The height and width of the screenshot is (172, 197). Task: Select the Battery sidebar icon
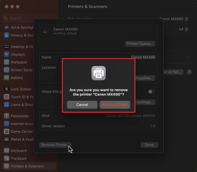point(7,78)
